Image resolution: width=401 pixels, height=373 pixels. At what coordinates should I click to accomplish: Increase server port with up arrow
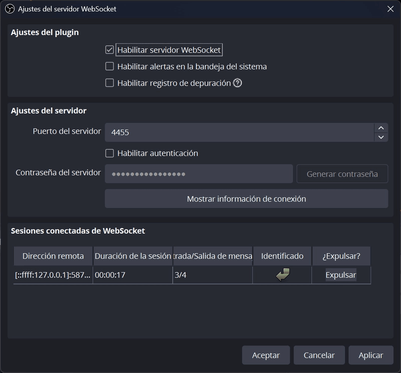click(381, 128)
